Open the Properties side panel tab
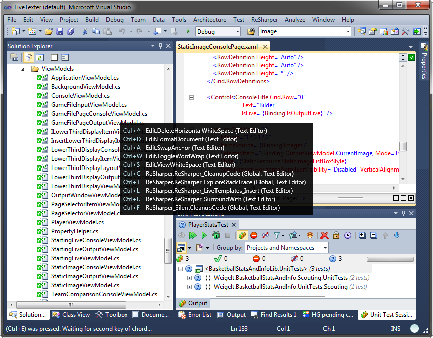 click(x=424, y=61)
